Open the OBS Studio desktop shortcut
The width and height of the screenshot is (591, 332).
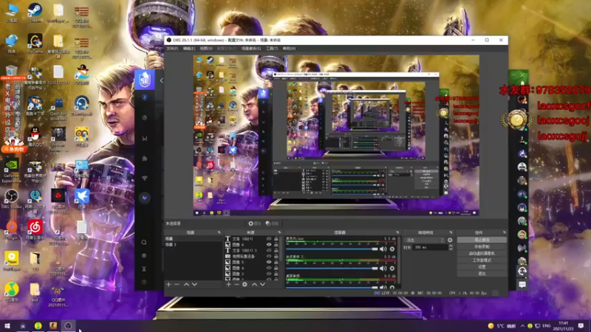click(11, 198)
